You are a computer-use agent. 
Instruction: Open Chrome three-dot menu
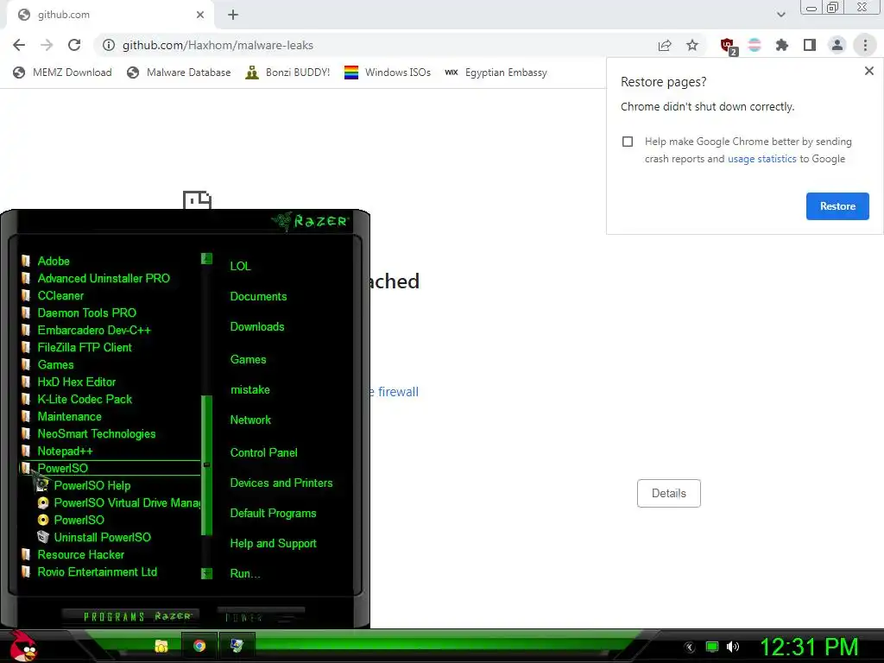click(865, 45)
